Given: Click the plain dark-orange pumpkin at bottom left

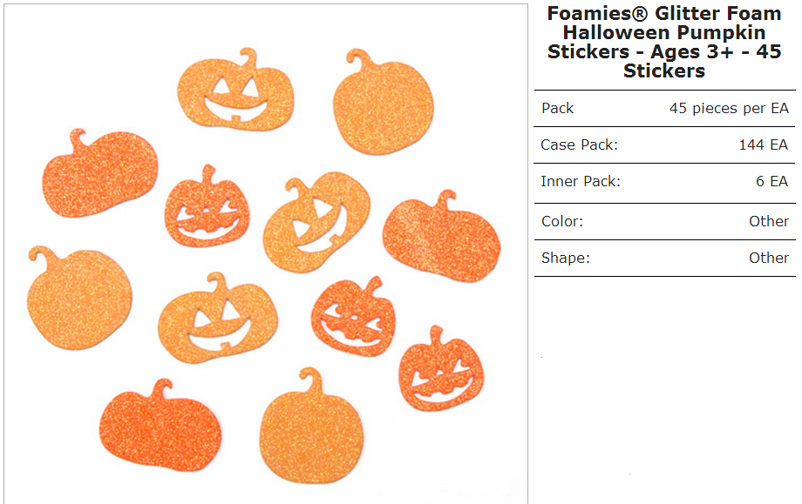Looking at the screenshot, I should (x=148, y=427).
